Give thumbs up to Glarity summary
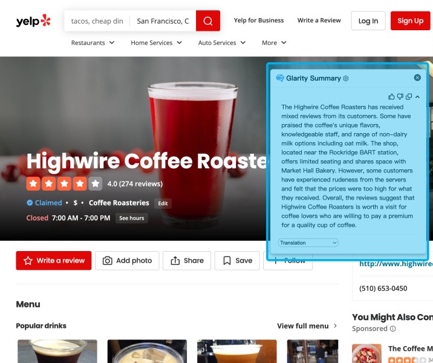Image resolution: width=433 pixels, height=363 pixels. point(391,97)
